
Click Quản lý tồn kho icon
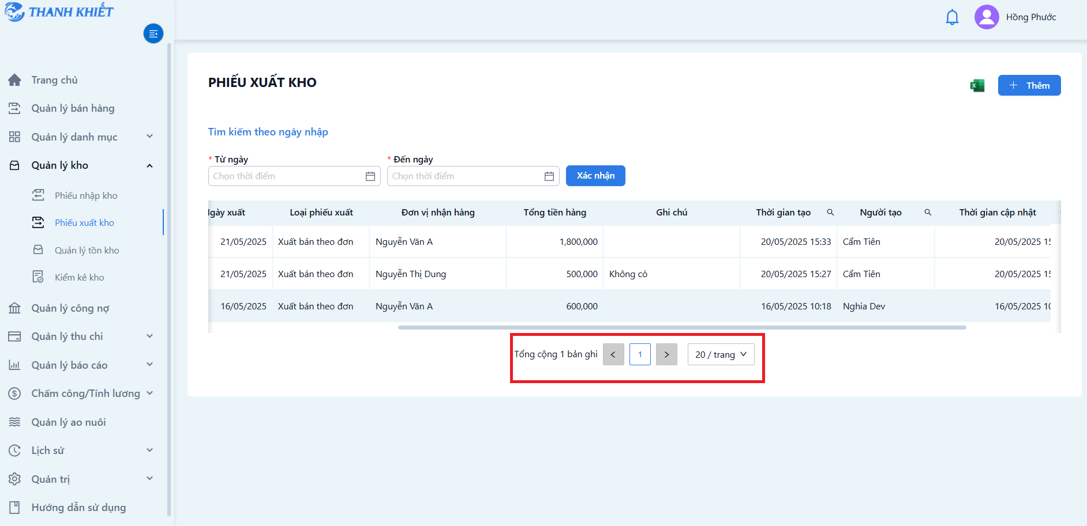(x=38, y=250)
